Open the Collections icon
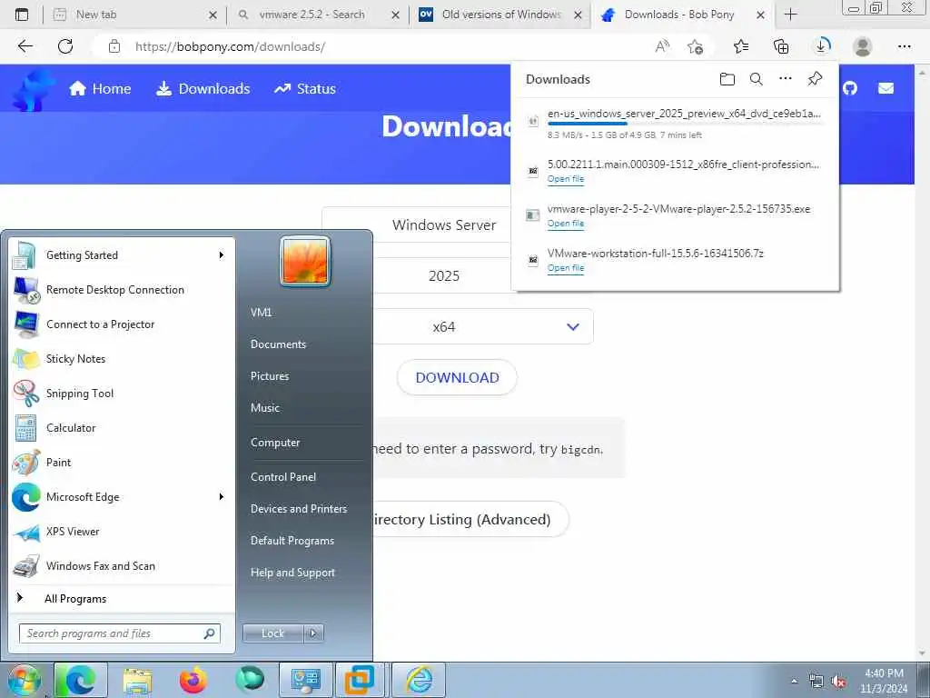This screenshot has height=698, width=930. click(781, 46)
